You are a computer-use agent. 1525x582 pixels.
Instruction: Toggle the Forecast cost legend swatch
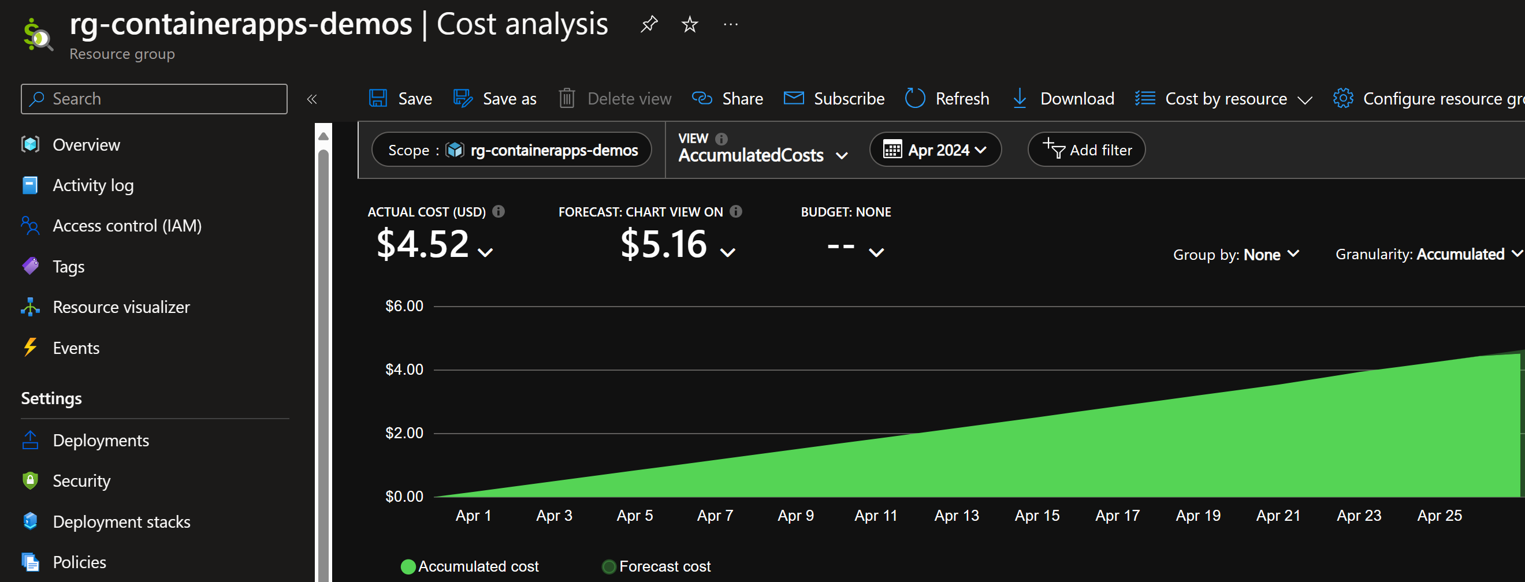(609, 566)
